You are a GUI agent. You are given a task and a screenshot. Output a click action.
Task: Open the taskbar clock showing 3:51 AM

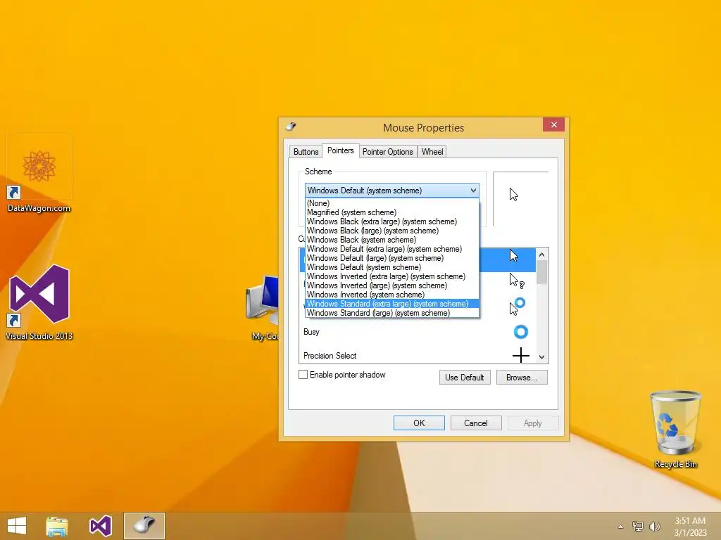[x=690, y=527]
